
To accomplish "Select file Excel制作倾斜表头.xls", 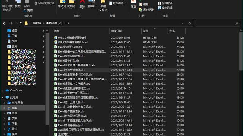I will tap(119, 111).
